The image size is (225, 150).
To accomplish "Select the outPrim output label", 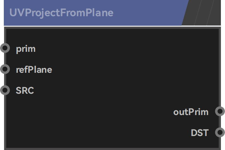I will point(191,112).
